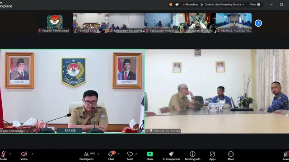Select the PEMKAB BOLMONG video tile

point(217,91)
